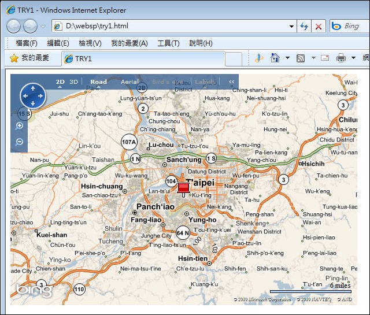370x315 pixels.
Task: Click the Yung-ho map label
Action: click(x=202, y=220)
